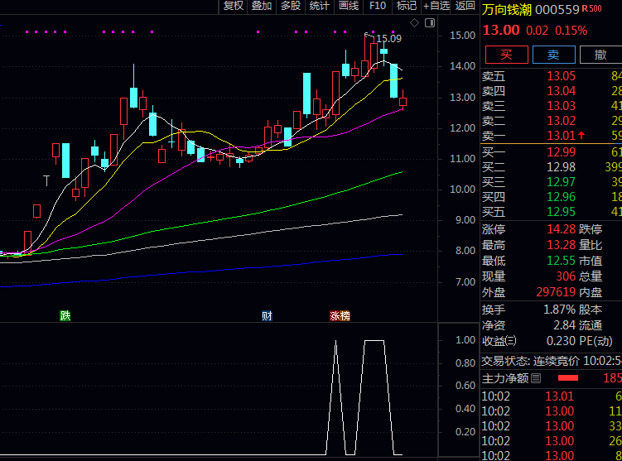Select 买三 price 12.97
Screen dimensions: 622x461
tap(561, 182)
